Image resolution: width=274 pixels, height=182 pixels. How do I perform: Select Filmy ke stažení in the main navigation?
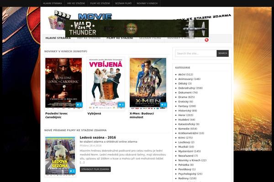(120, 38)
